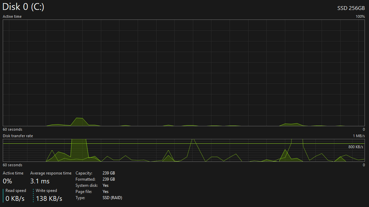Click the Disk 0 (C:) heading
The width and height of the screenshot is (369, 207).
click(x=23, y=7)
